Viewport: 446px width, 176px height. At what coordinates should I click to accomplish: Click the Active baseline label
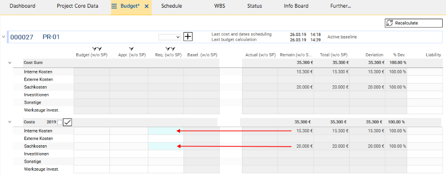(342, 36)
